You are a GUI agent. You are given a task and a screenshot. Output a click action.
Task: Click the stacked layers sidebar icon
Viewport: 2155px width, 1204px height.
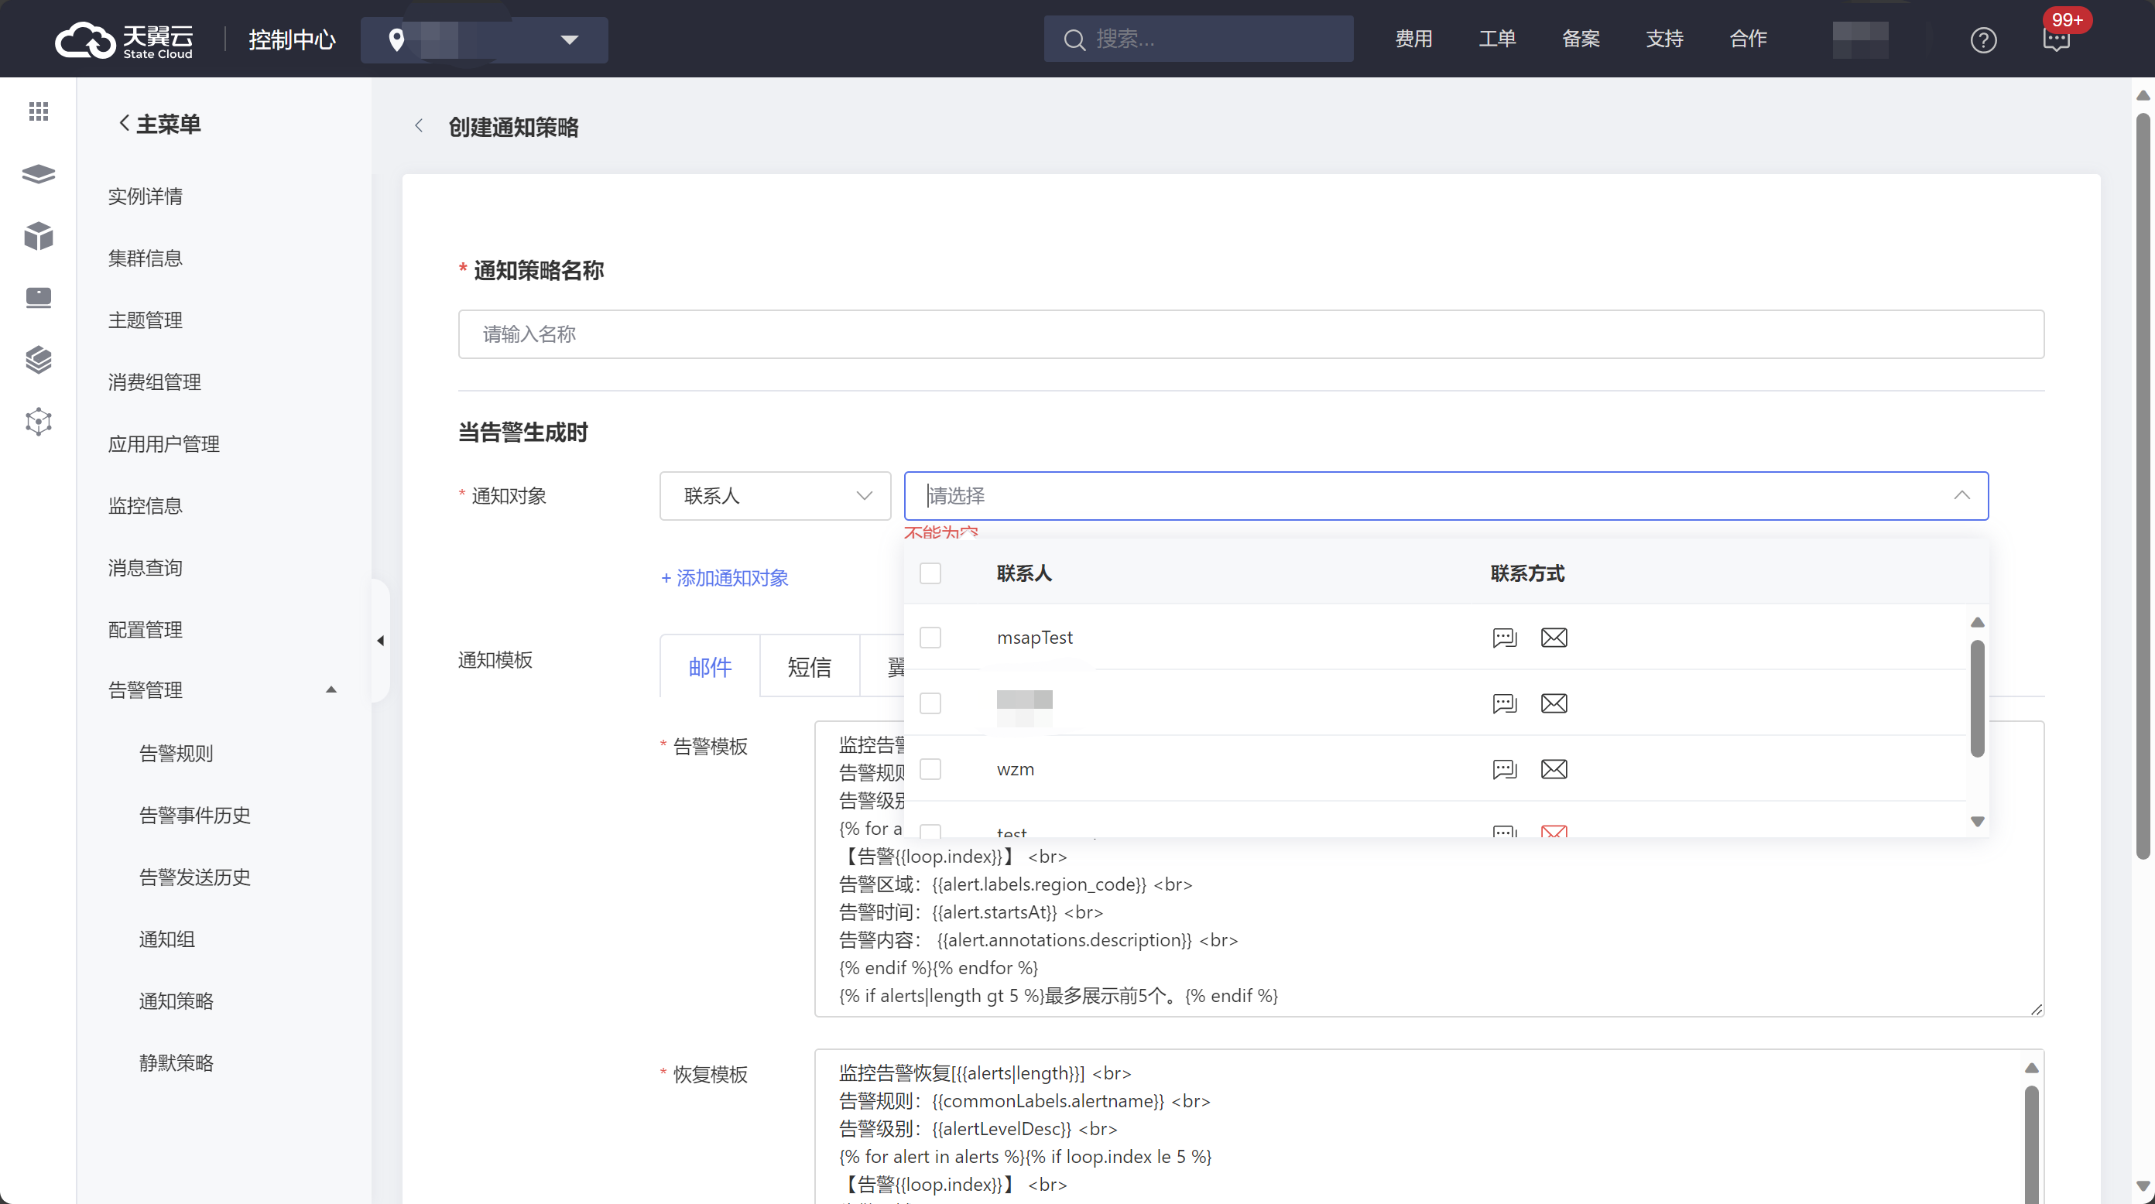(x=39, y=174)
